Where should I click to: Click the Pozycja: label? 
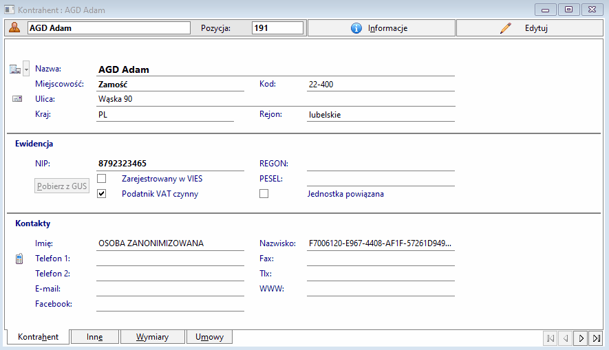[215, 28]
